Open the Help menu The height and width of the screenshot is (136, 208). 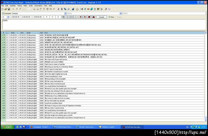50,6
